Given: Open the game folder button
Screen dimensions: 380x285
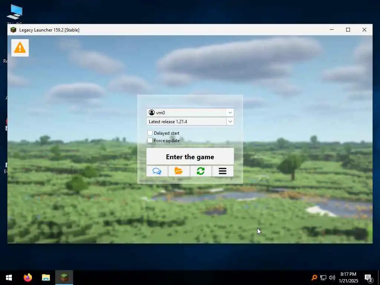Looking at the screenshot, I should tap(179, 171).
